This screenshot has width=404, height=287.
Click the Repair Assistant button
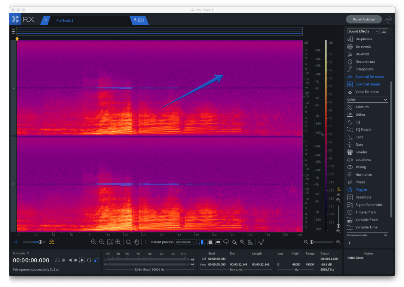(x=364, y=19)
